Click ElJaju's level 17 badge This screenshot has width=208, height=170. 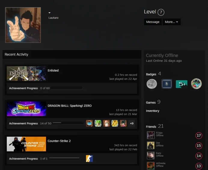coord(199,136)
